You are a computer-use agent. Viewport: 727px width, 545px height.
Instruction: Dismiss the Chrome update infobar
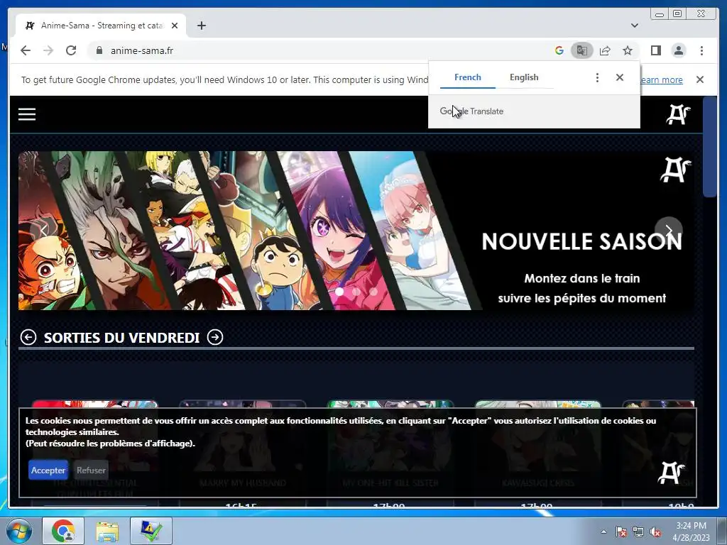tap(699, 79)
